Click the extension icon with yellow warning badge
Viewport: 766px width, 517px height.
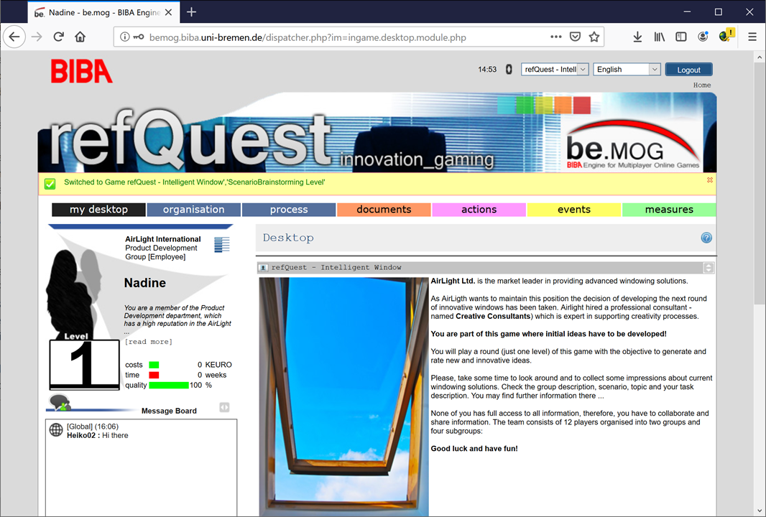[x=726, y=36]
